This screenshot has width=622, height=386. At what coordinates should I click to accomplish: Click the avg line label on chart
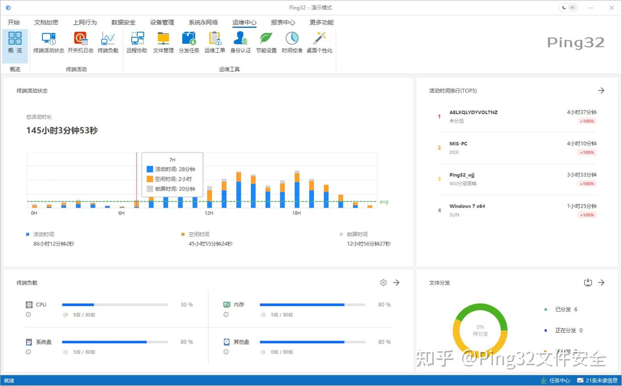click(384, 202)
